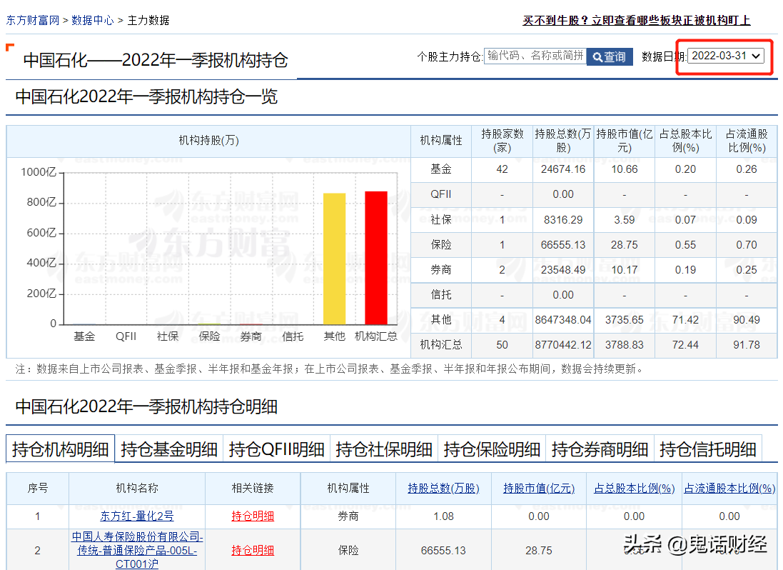Click the 主力数据 breadcrumb text
The height and width of the screenshot is (570, 783).
pyautogui.click(x=148, y=21)
